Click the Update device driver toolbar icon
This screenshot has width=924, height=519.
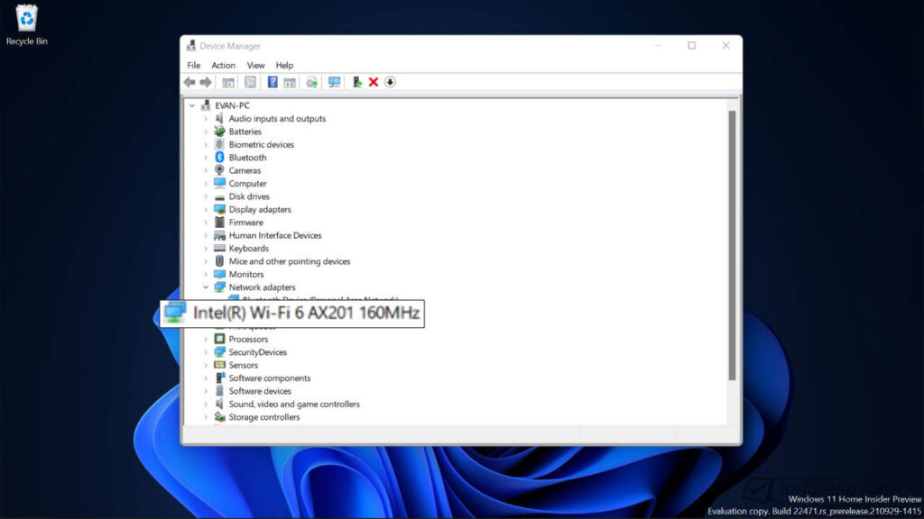[x=357, y=82]
